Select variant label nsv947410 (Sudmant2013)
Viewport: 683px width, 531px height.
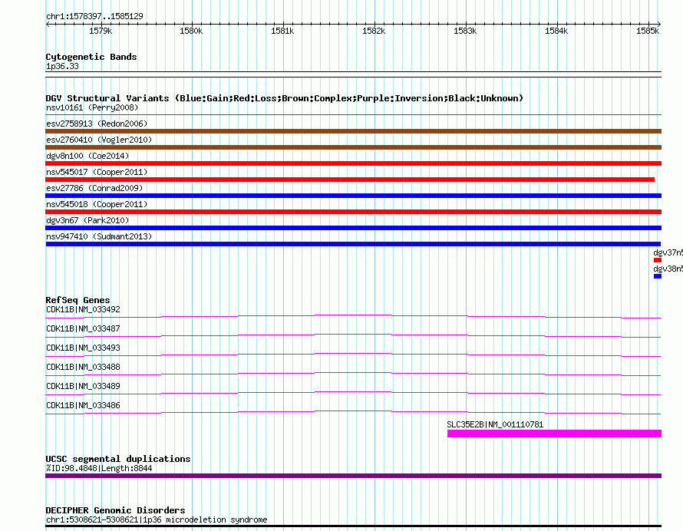click(99, 236)
